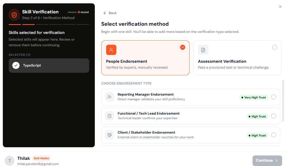Image resolution: width=287 pixels, height=166 pixels.
Task: Go Back to previous step
Action: point(110,13)
